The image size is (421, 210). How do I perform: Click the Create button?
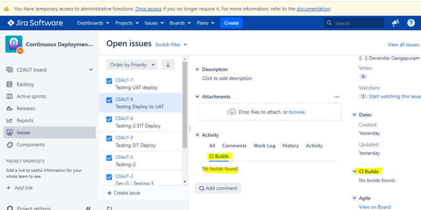click(x=231, y=23)
